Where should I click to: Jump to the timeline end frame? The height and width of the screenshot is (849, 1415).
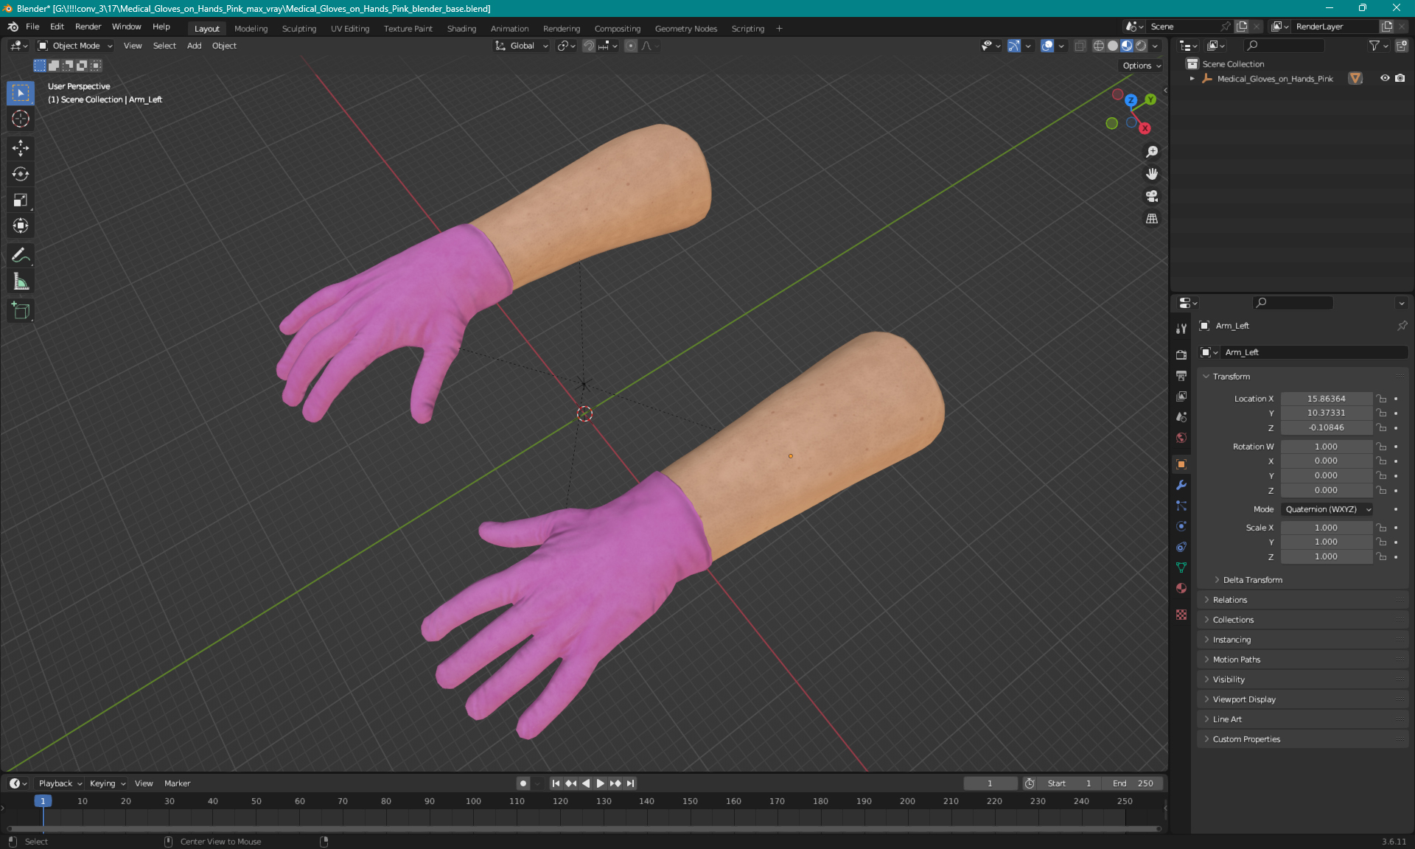coord(630,783)
